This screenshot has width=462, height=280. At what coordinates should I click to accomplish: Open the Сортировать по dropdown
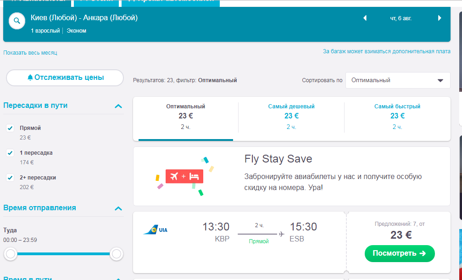(x=398, y=80)
